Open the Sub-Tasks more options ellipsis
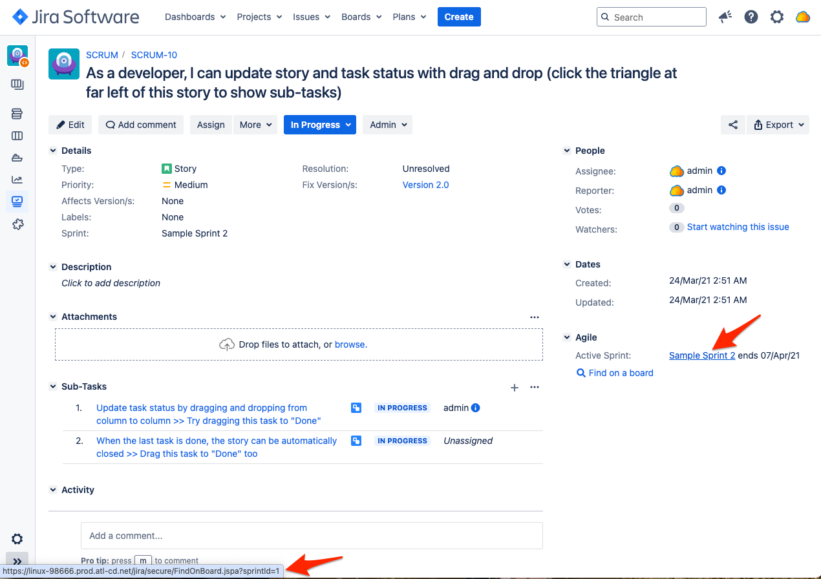 click(x=535, y=388)
